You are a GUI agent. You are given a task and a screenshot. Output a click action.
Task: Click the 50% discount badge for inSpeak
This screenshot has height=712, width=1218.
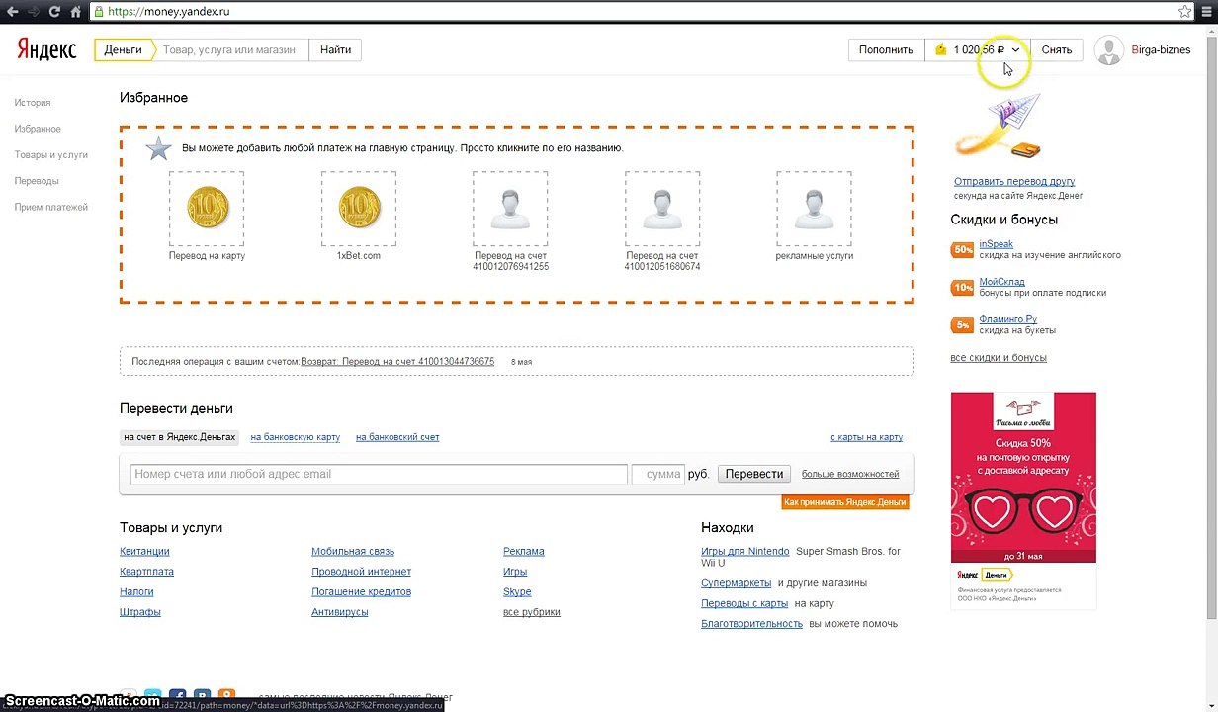(x=962, y=250)
